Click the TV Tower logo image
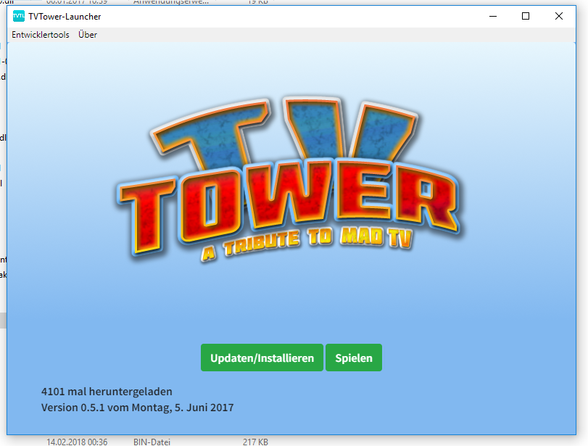 (289, 179)
